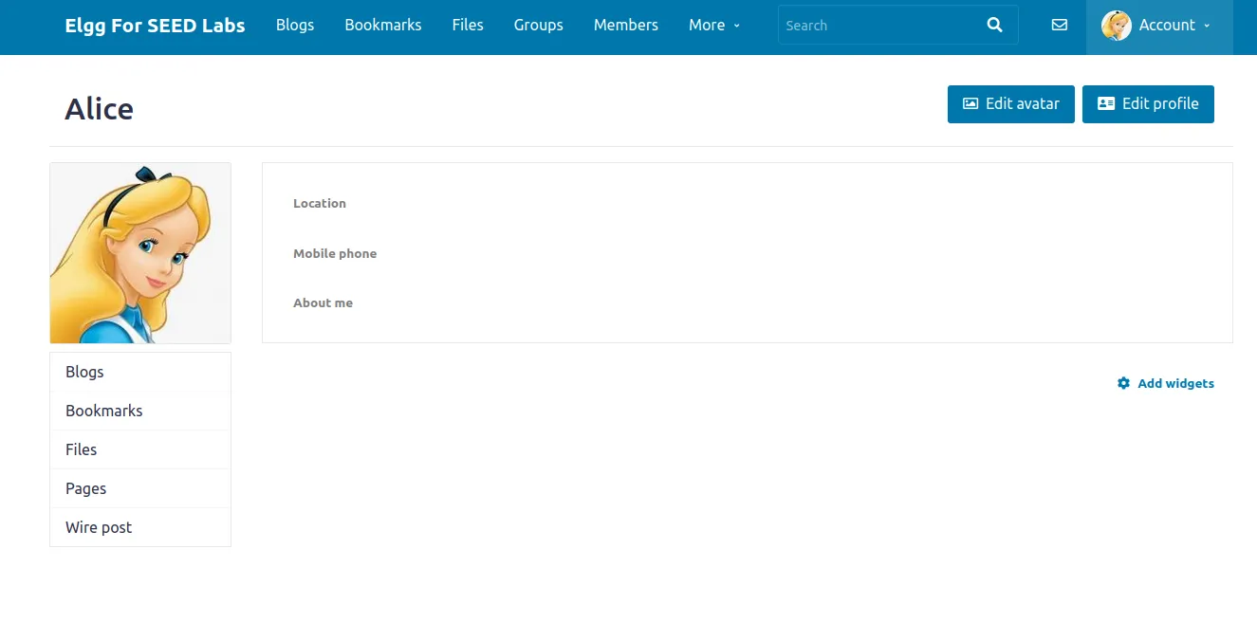Click the Elgg For SEED Labs site title

pyautogui.click(x=155, y=26)
